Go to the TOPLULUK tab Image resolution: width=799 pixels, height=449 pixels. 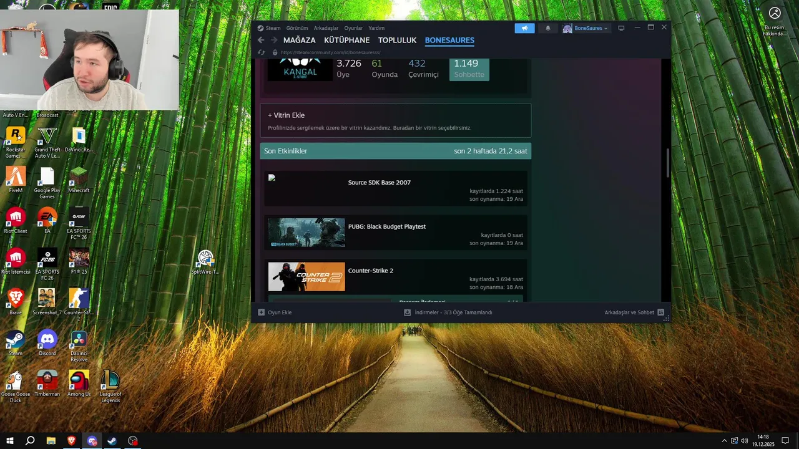[x=397, y=41]
